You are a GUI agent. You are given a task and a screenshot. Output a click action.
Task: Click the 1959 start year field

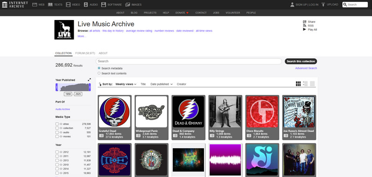68,94
